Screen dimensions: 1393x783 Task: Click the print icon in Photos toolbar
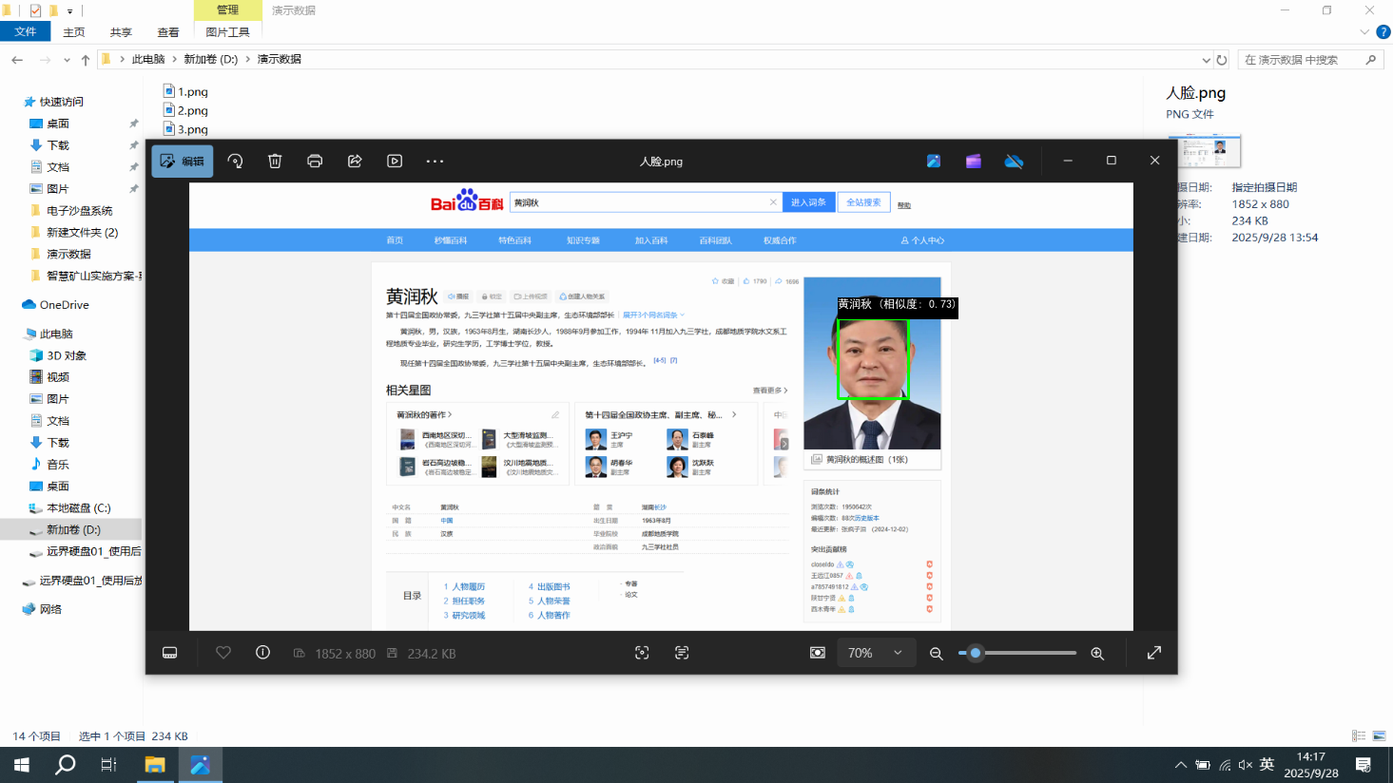(x=315, y=162)
